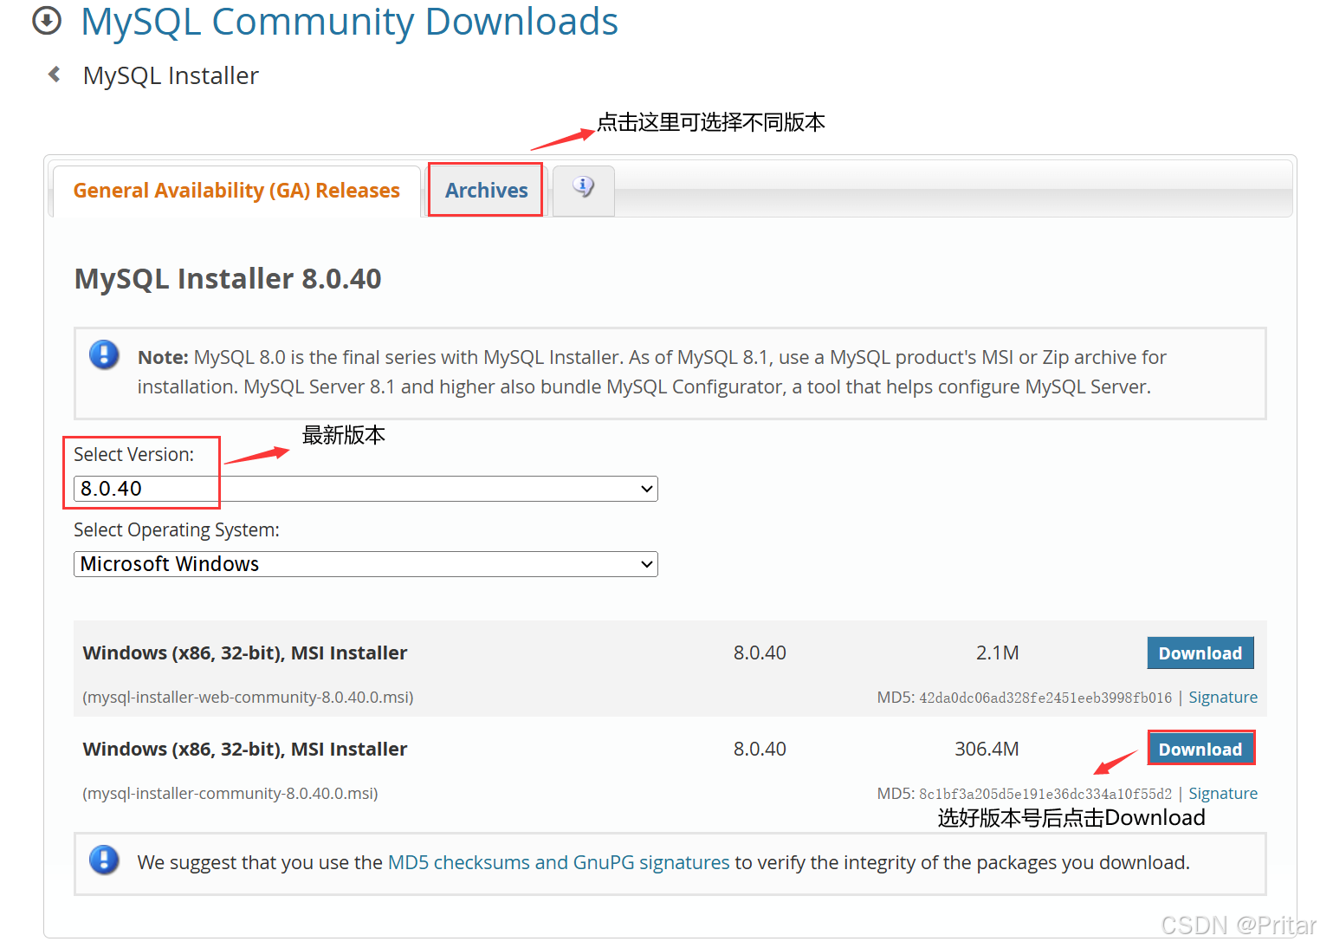Click MD5 hash 42da0dc06ad328fe2451eeb3998fb016

click(1045, 698)
